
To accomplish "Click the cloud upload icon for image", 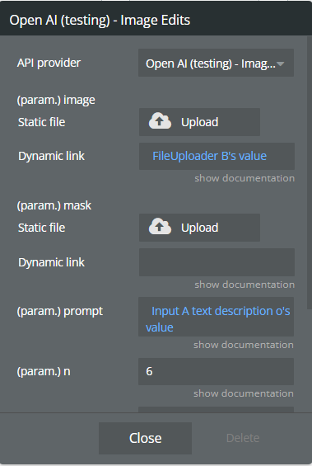I will (160, 121).
